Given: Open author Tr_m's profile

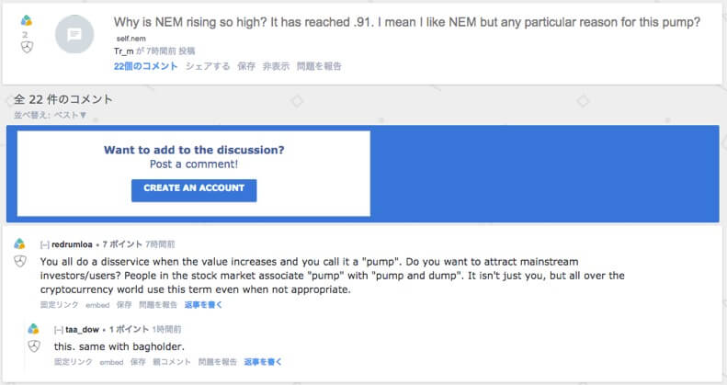Looking at the screenshot, I should coord(123,51).
